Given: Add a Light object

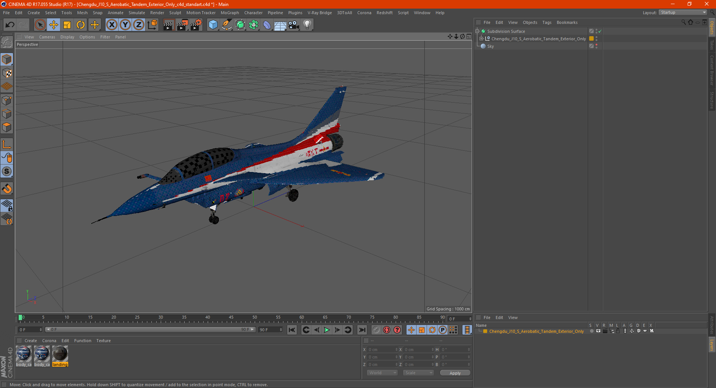Looking at the screenshot, I should click(x=307, y=25).
